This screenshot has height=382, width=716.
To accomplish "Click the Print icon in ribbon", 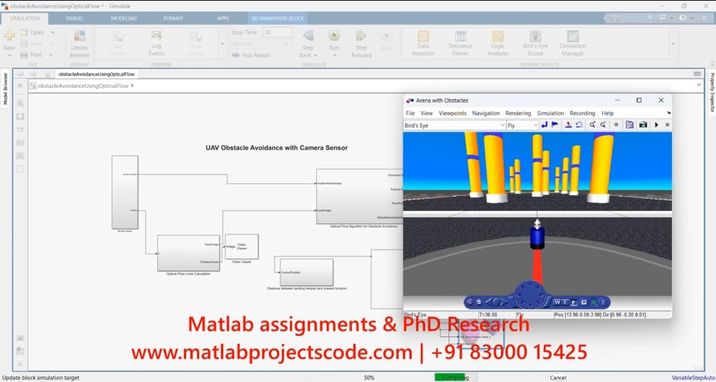I will [24, 55].
